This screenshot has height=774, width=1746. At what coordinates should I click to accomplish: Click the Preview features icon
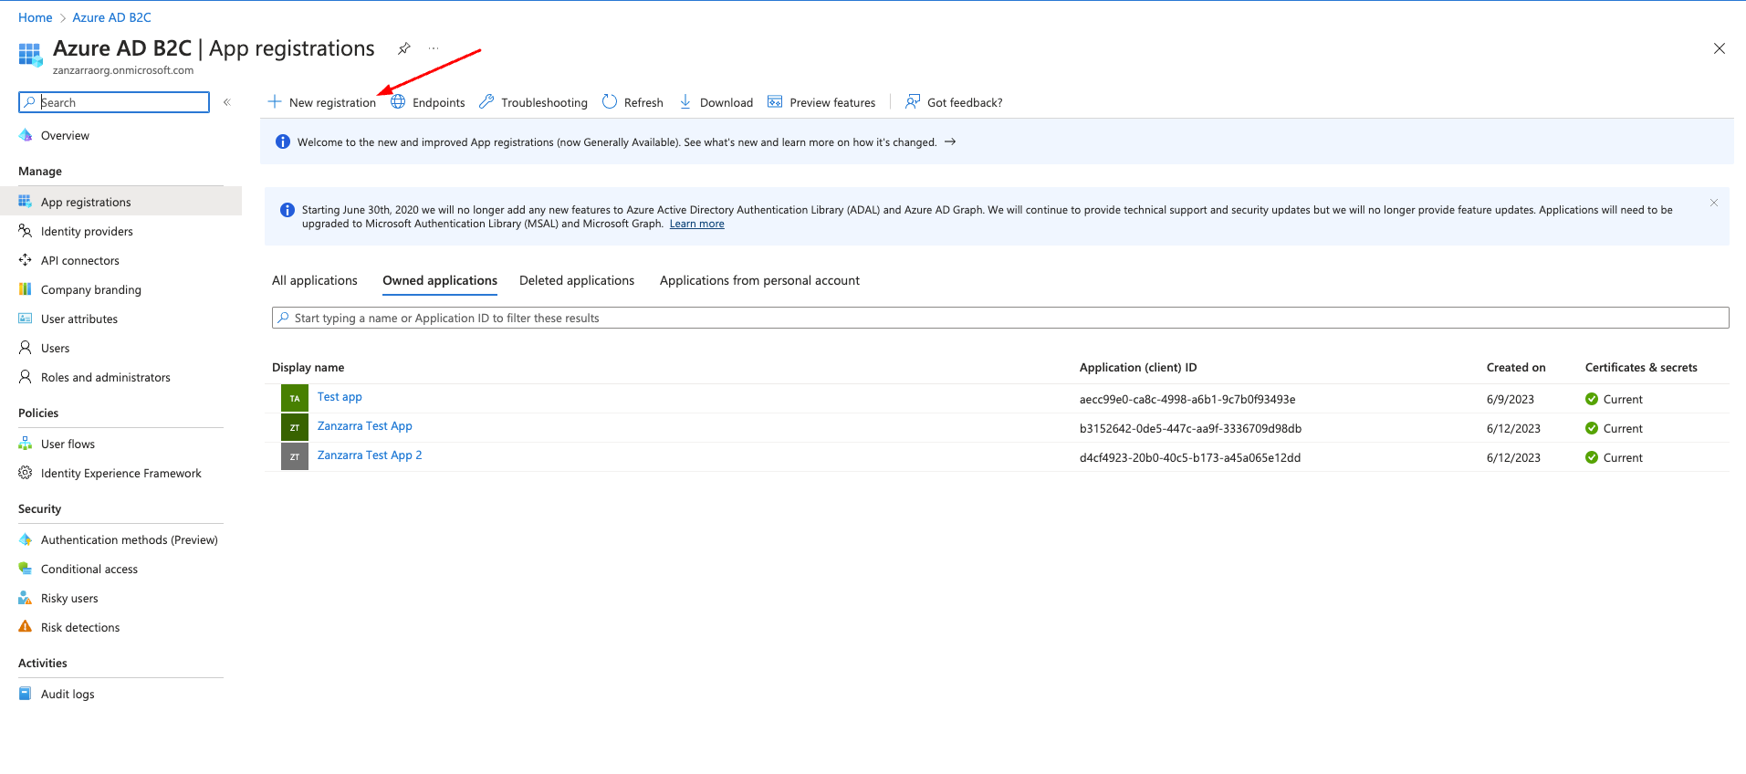pyautogui.click(x=775, y=101)
